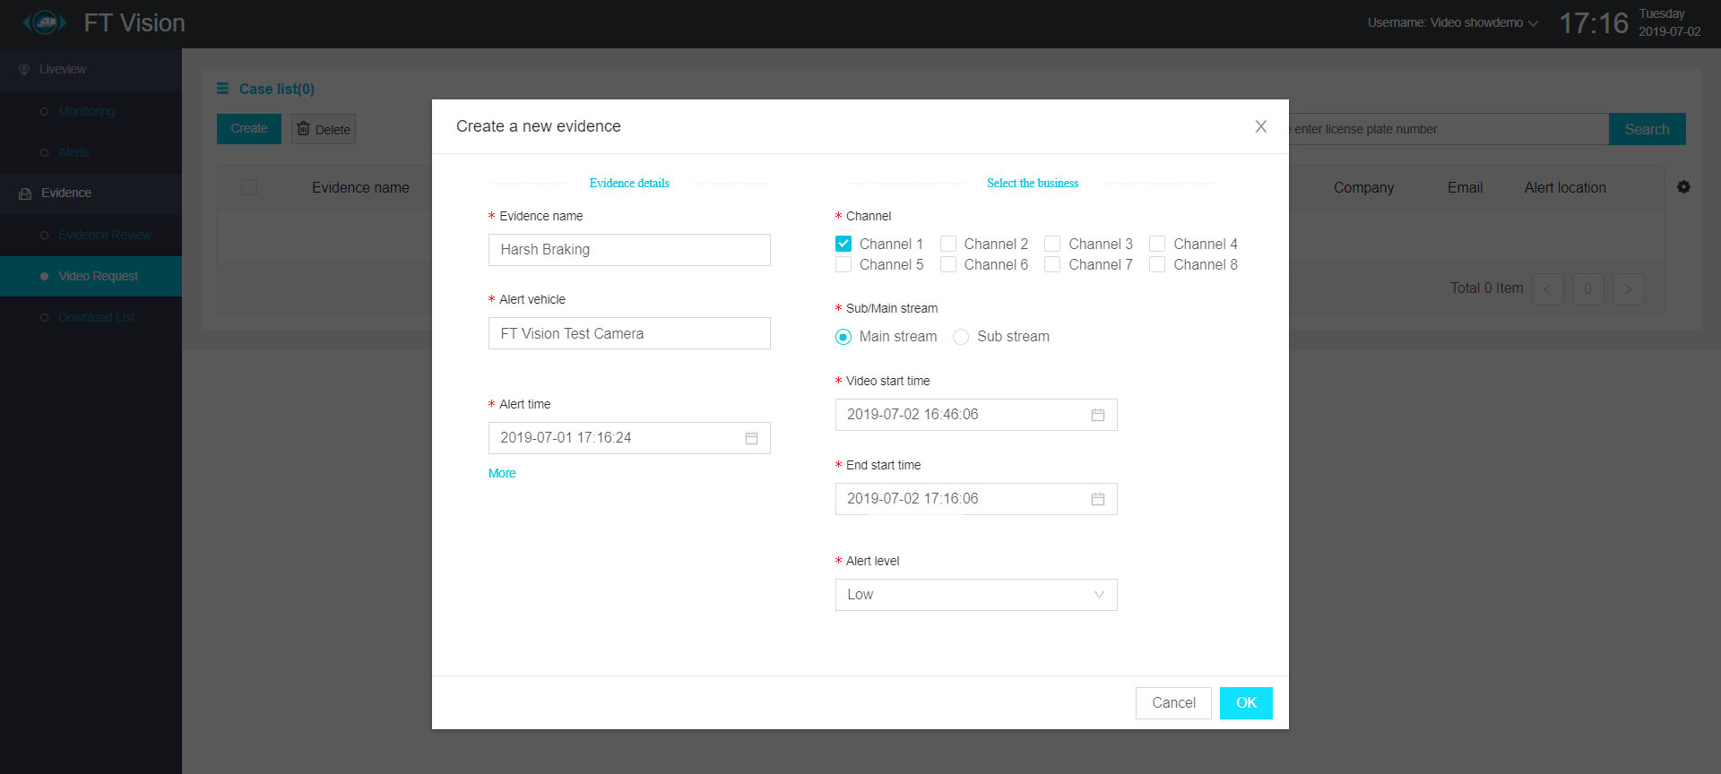Click the license plate number search field
This screenshot has height=774, width=1721.
(x=1449, y=129)
